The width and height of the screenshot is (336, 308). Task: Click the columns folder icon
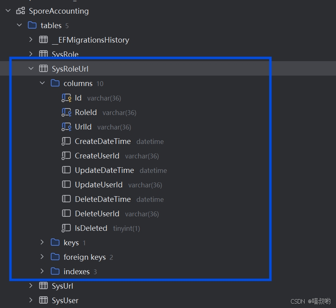tap(55, 83)
